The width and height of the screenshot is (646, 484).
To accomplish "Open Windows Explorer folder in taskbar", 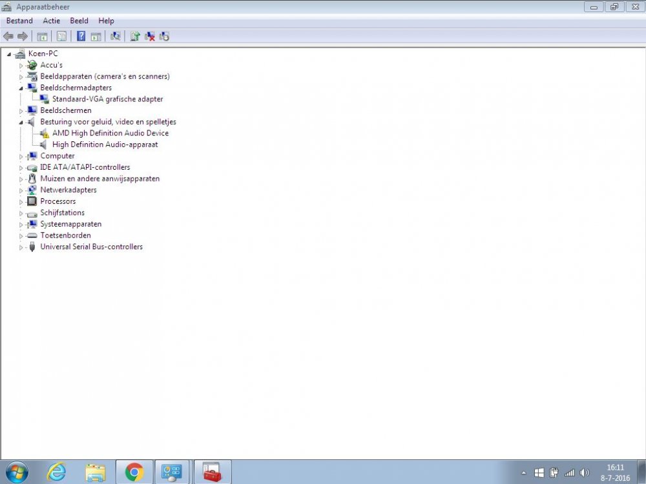I will pos(95,472).
